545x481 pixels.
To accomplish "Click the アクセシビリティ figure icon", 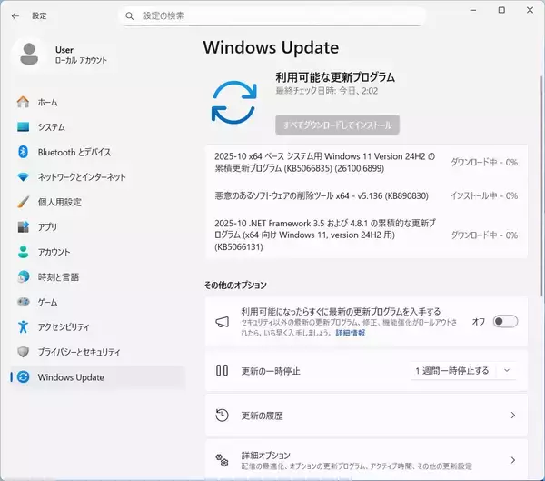I will tap(23, 326).
